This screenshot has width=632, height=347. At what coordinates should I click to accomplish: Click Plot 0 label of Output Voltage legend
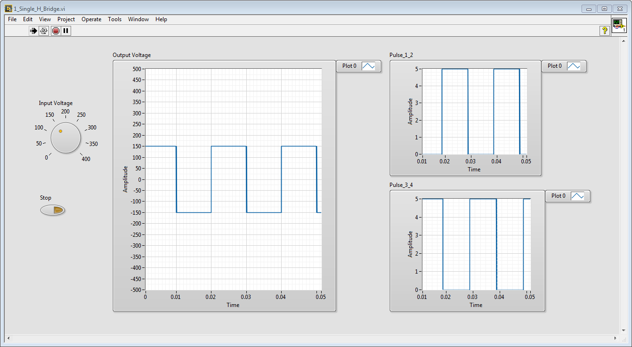[349, 66]
